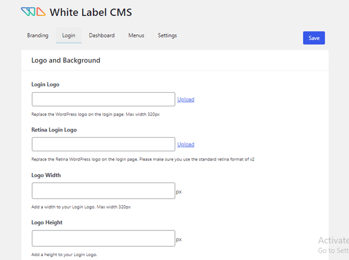Viewport: 349px width, 260px height.
Task: Open the Settings tab
Action: point(167,35)
